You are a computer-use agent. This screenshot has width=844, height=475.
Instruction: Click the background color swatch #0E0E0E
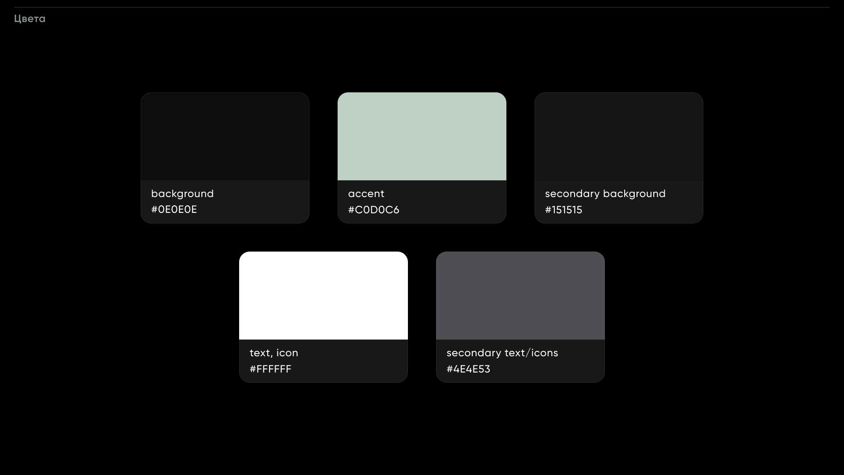pyautogui.click(x=225, y=136)
